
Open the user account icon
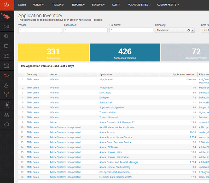click(6, 5)
